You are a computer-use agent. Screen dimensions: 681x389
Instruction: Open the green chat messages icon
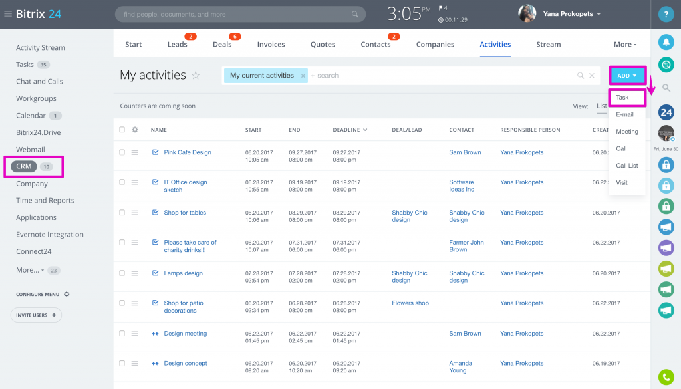tap(666, 65)
